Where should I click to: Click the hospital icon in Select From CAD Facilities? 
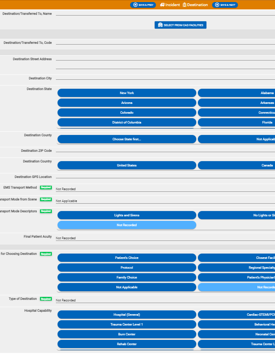point(160,25)
